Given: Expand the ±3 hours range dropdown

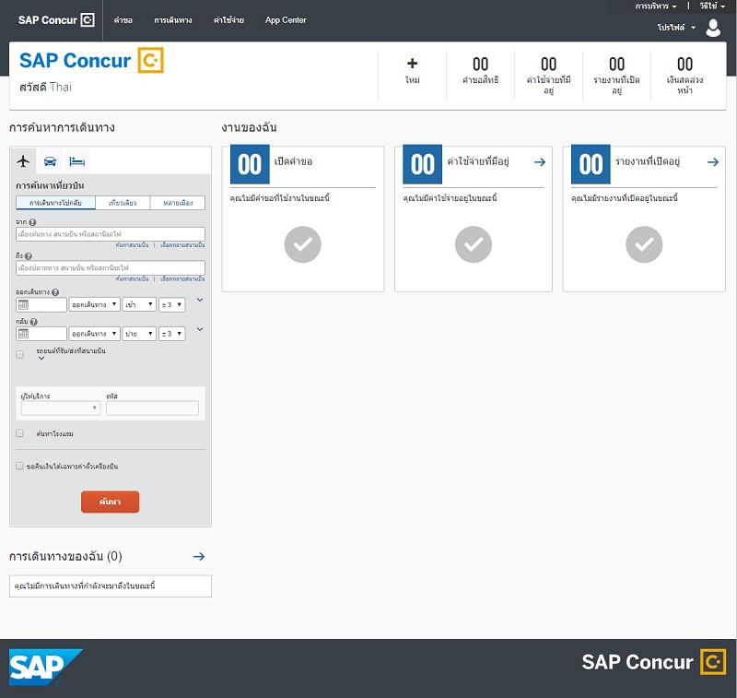Looking at the screenshot, I should pos(170,303).
